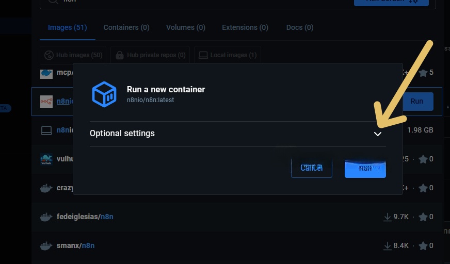Click the vulhub whale logo
Image resolution: width=450 pixels, height=264 pixels.
coord(46,159)
